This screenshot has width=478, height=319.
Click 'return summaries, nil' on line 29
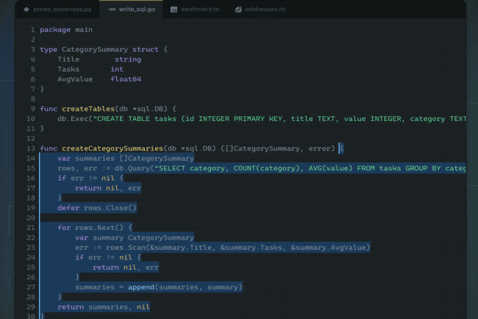click(103, 306)
